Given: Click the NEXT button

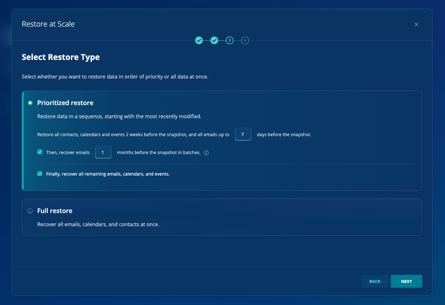Looking at the screenshot, I should (406, 281).
